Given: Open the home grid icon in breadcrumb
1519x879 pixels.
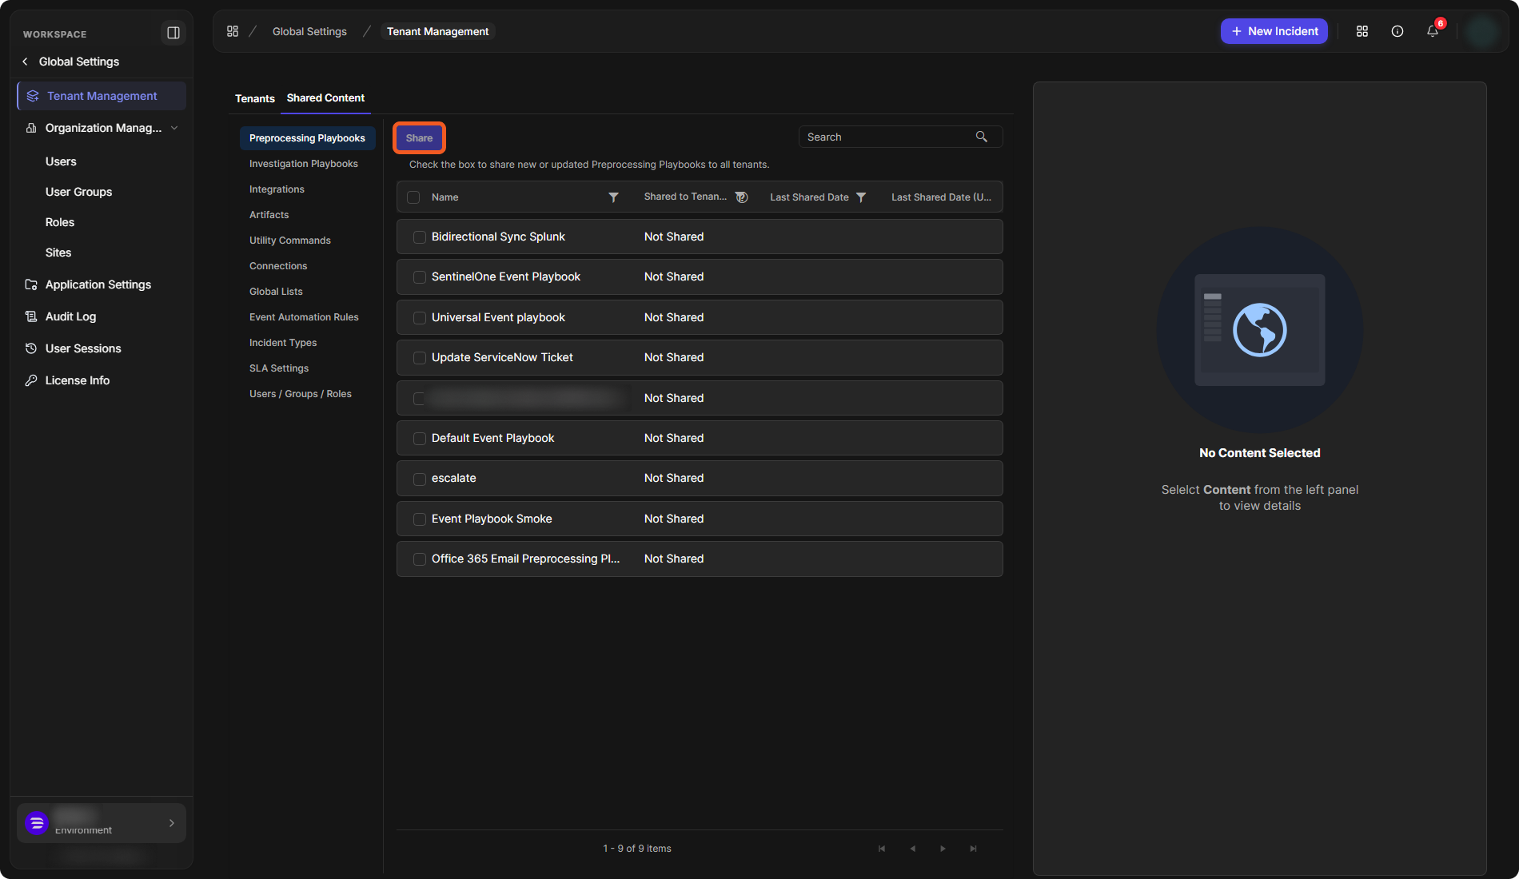Looking at the screenshot, I should (233, 31).
